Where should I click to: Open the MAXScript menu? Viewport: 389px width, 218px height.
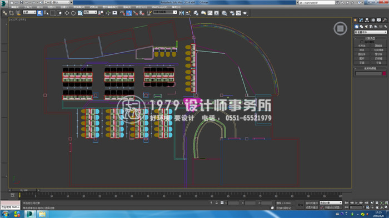click(x=159, y=7)
